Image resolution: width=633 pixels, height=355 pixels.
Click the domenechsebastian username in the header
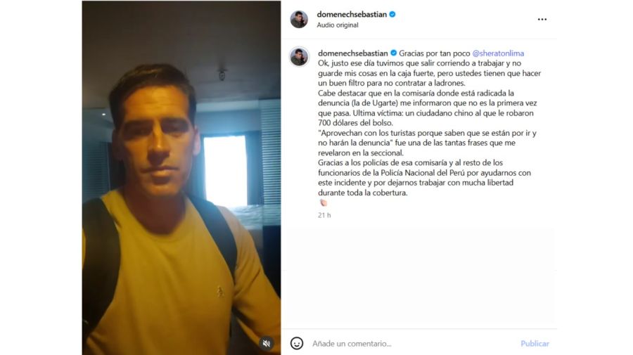[x=352, y=14]
